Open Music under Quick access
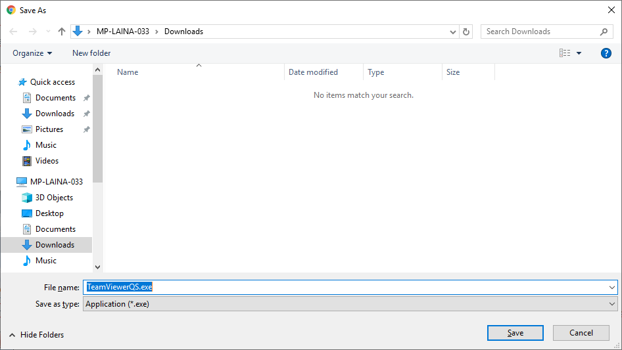This screenshot has width=622, height=350. point(46,145)
